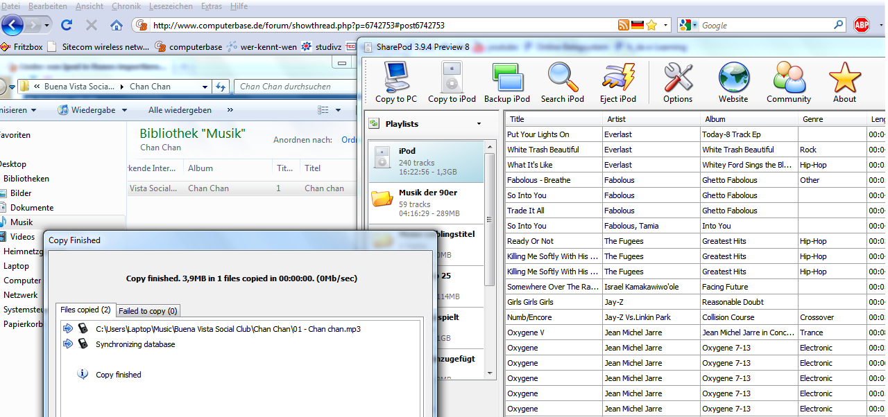Screen dimensions: 888x417
Task: Start Backup iPod from the SharePod toolbar
Action: [507, 82]
